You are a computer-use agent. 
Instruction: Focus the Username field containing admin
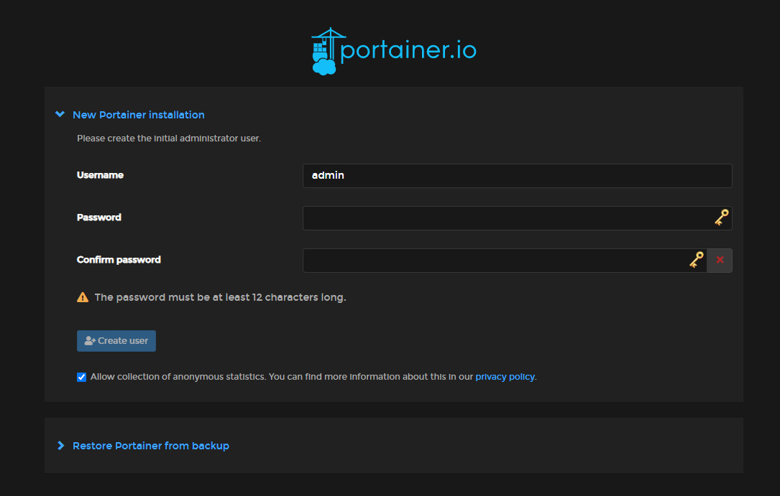coord(517,176)
